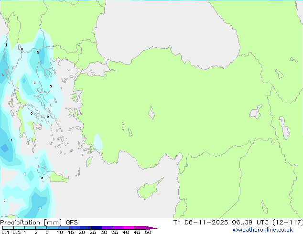This screenshot has width=303, height=234.
Task: Choose the 25–30 mm navy legend swatch
Action: [97, 228]
